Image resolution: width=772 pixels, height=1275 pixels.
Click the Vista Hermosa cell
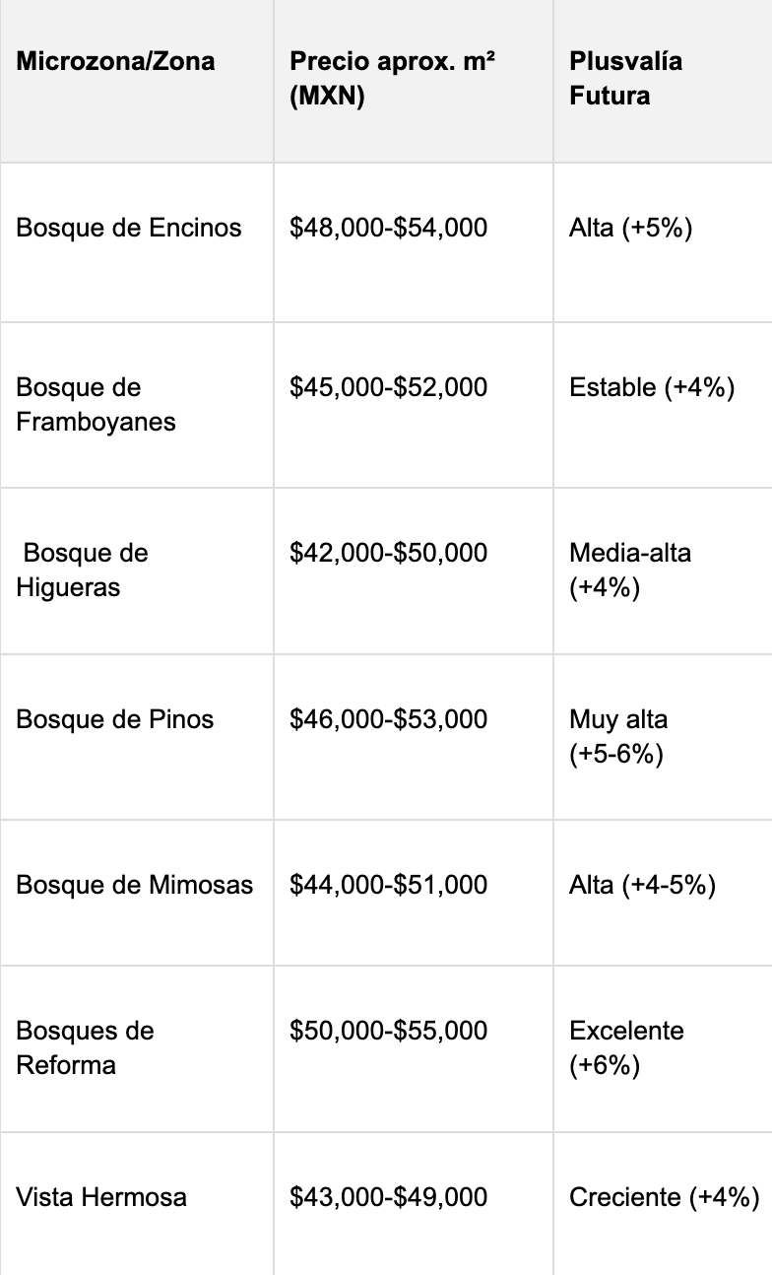point(101,1197)
